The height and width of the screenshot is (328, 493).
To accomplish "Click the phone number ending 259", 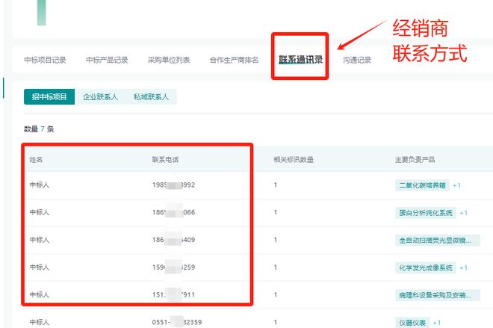I will [173, 267].
